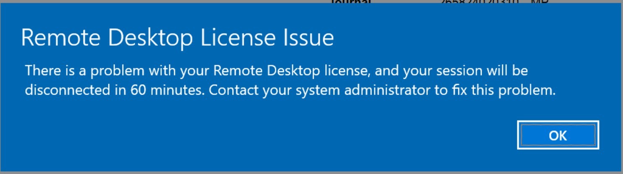Click "Remote Desktop license" phrase in body text

[292, 71]
